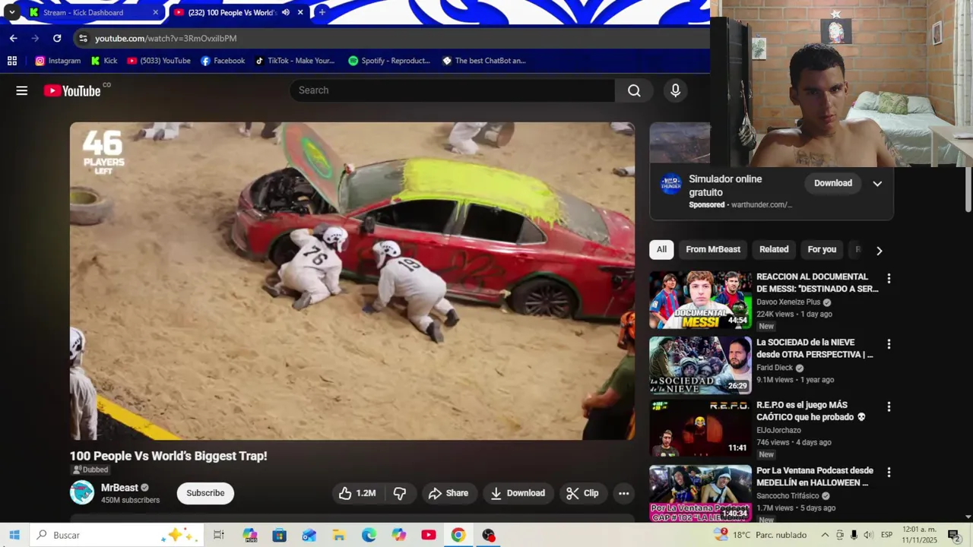Open TikTok - Make Your... bookmark
973x547 pixels.
pos(294,61)
